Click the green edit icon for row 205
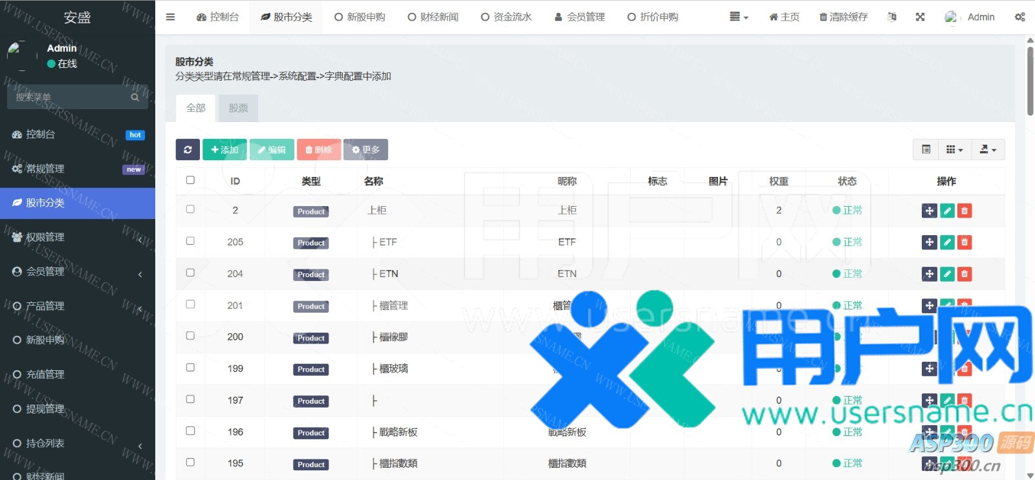 (947, 242)
